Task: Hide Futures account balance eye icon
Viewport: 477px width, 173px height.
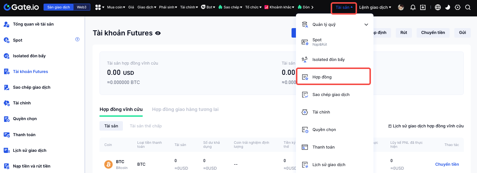Action: 158,33
